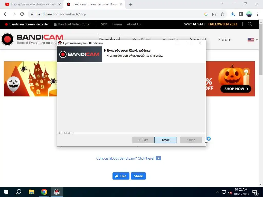
Task: Click the Halloween haunted house banner
Action: pos(30,79)
